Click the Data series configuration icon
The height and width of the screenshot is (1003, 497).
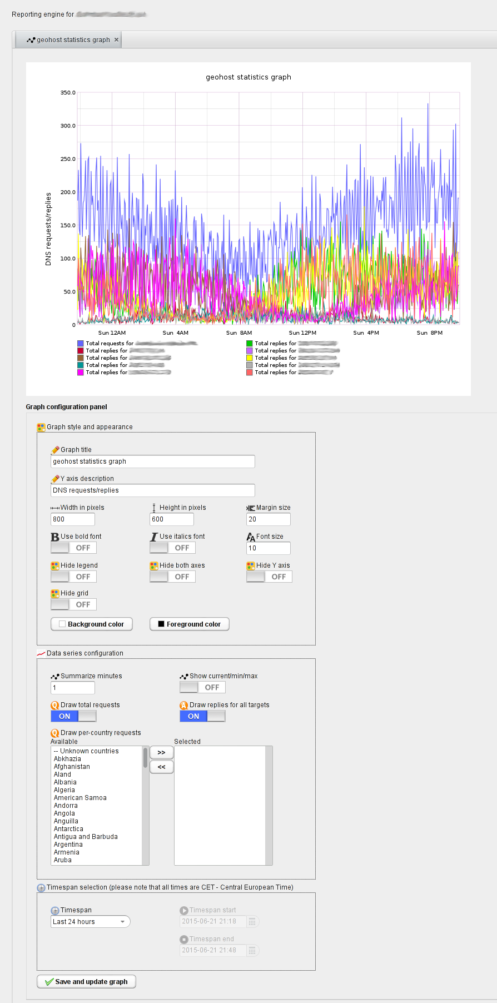coord(41,653)
